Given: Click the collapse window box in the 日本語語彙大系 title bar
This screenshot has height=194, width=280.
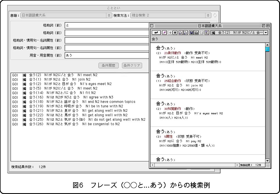Looking at the screenshot, I should click(268, 26).
